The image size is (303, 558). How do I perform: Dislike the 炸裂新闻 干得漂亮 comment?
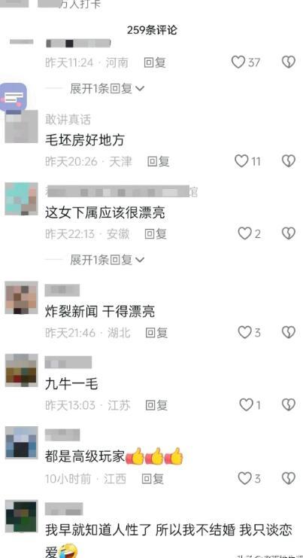coord(289,332)
